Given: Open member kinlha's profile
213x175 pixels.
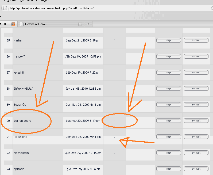Looking at the screenshot, I should [x=18, y=40].
